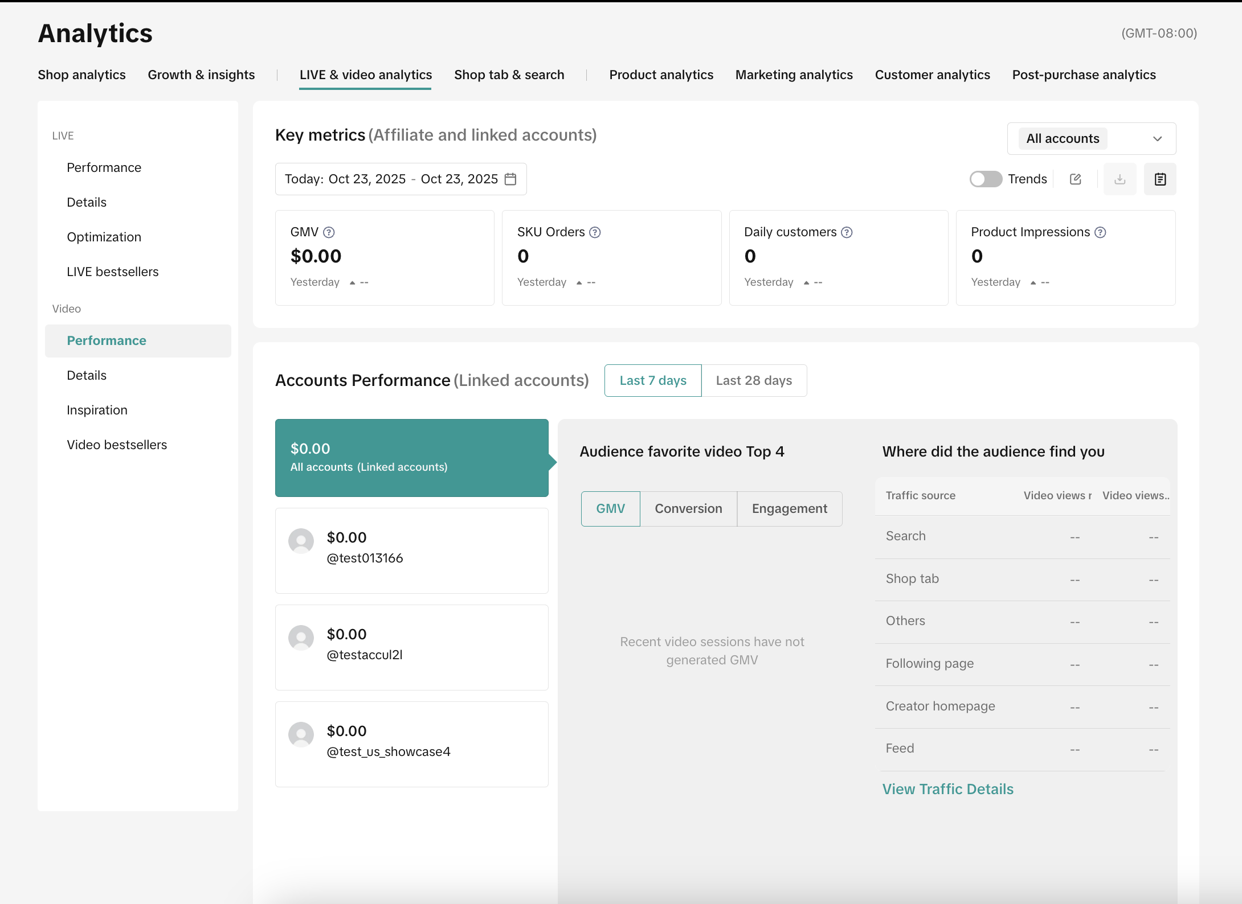Viewport: 1242px width, 904px height.
Task: Switch video ranking to Conversion
Action: point(688,509)
